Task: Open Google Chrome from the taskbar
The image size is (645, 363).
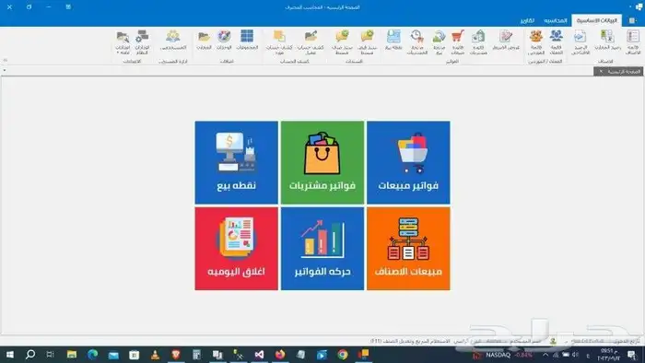Action: 343,355
